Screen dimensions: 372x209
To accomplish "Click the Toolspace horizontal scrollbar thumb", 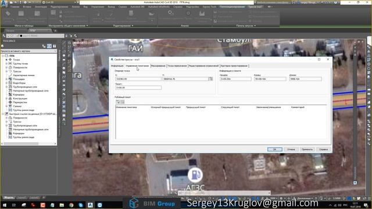I will 21,143.
